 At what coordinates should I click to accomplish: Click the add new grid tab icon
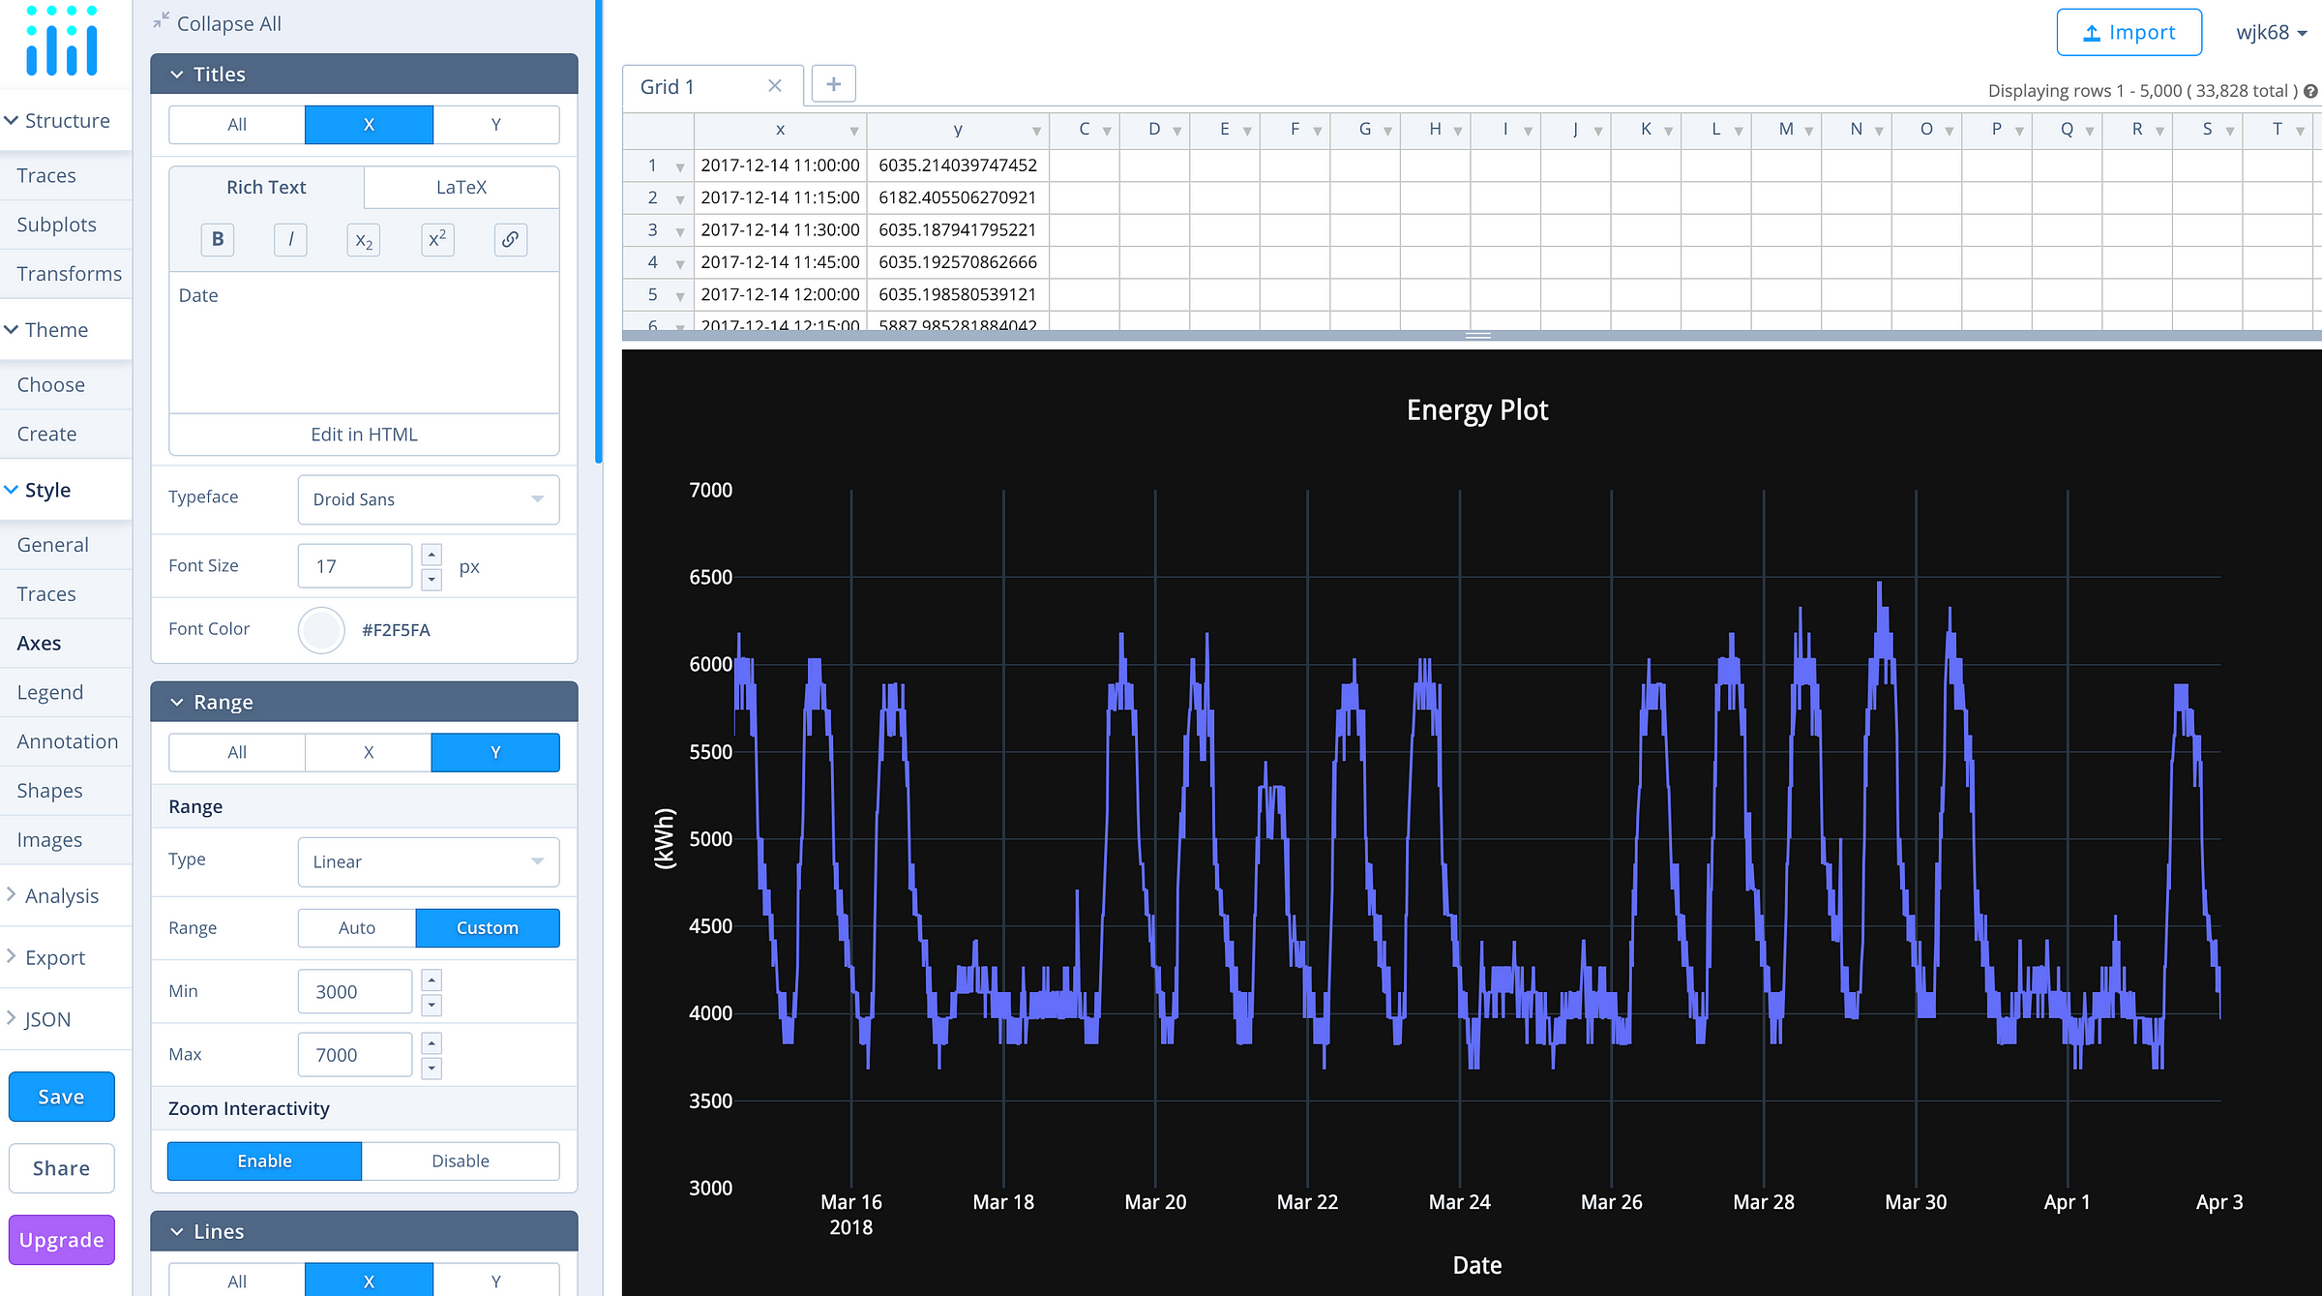pyautogui.click(x=832, y=84)
